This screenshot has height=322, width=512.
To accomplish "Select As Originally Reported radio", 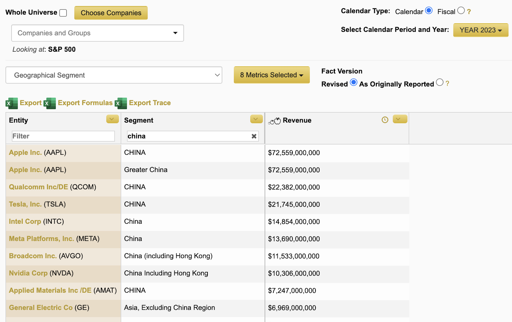I will (x=440, y=82).
